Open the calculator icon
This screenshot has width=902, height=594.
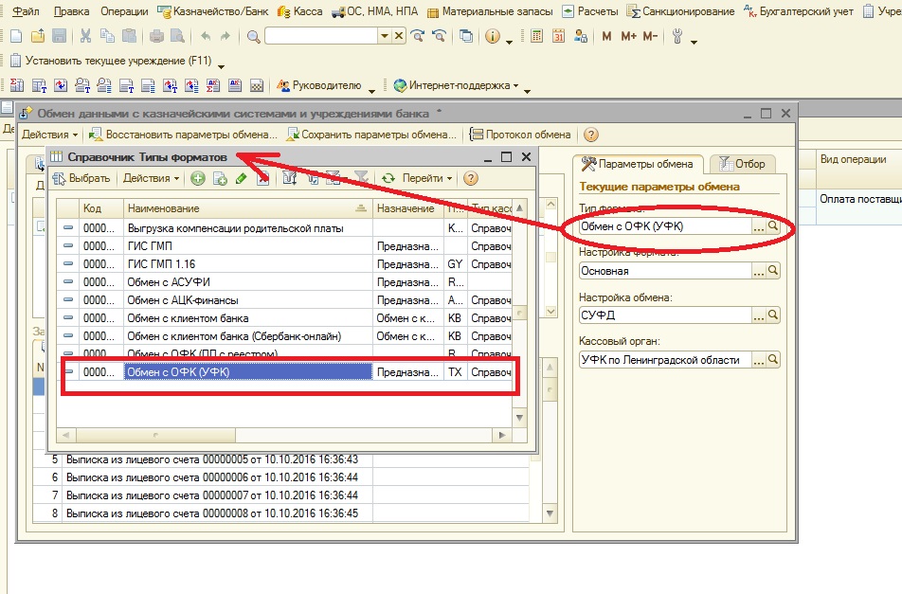[x=536, y=36]
